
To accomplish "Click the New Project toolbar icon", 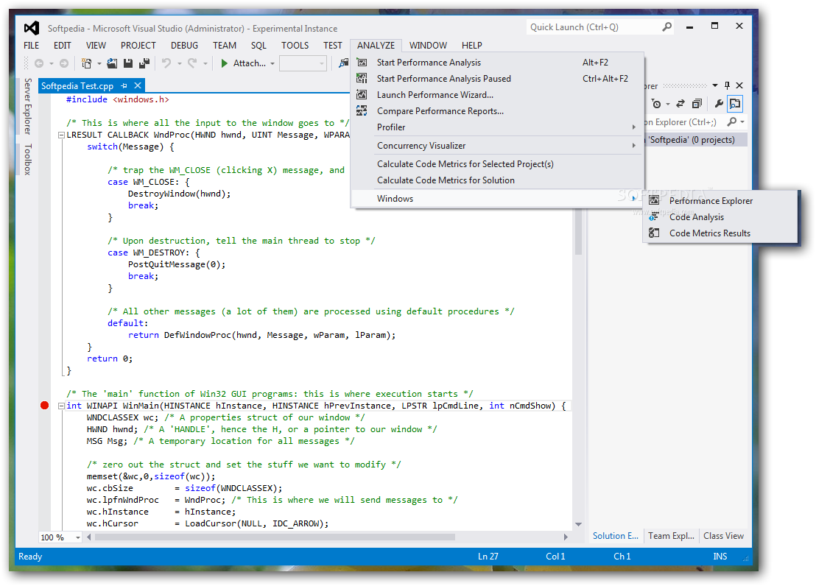I will coord(86,63).
